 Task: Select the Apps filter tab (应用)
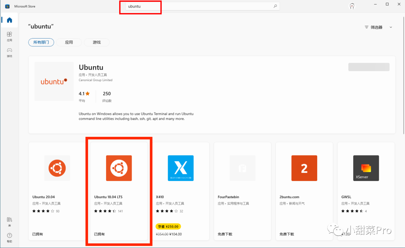tap(69, 42)
